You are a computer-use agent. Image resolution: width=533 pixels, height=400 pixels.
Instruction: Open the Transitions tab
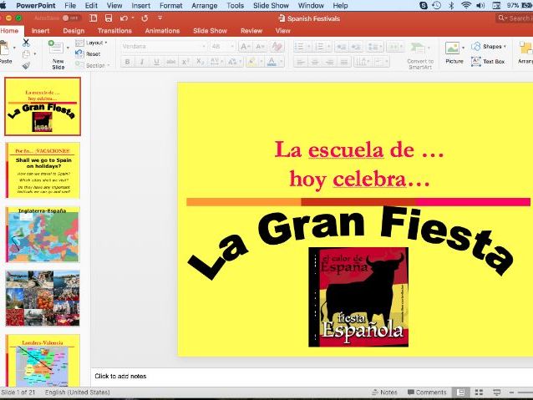coord(114,31)
